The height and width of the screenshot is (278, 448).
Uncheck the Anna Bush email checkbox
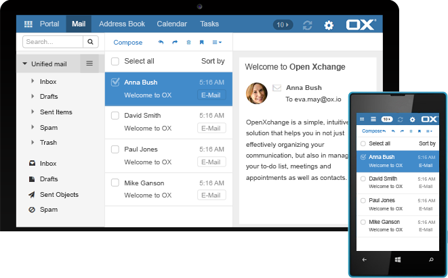click(115, 83)
